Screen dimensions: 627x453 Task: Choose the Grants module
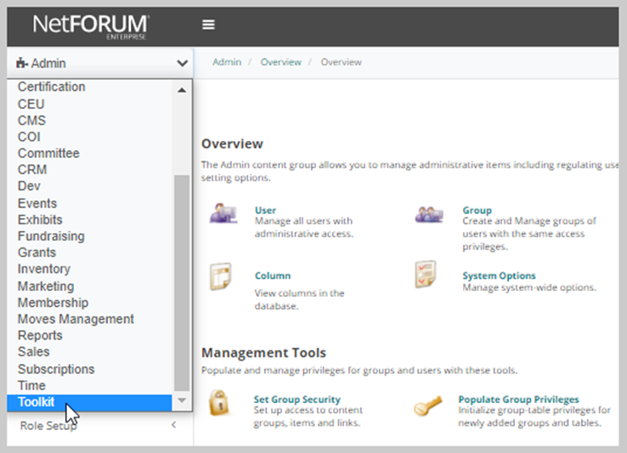[x=37, y=252]
